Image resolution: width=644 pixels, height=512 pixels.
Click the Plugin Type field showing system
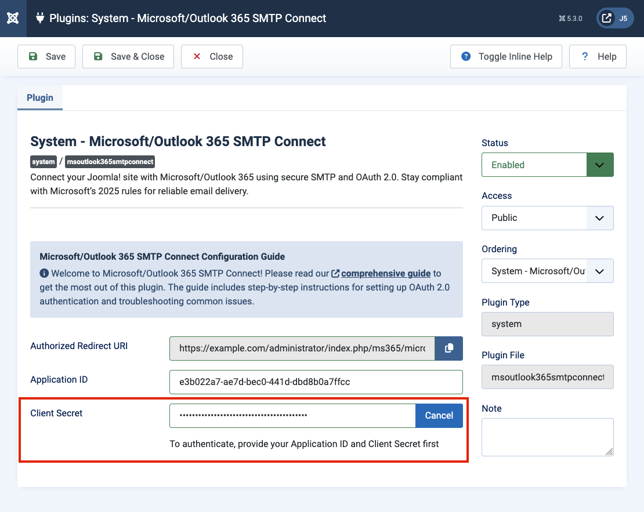click(x=548, y=324)
